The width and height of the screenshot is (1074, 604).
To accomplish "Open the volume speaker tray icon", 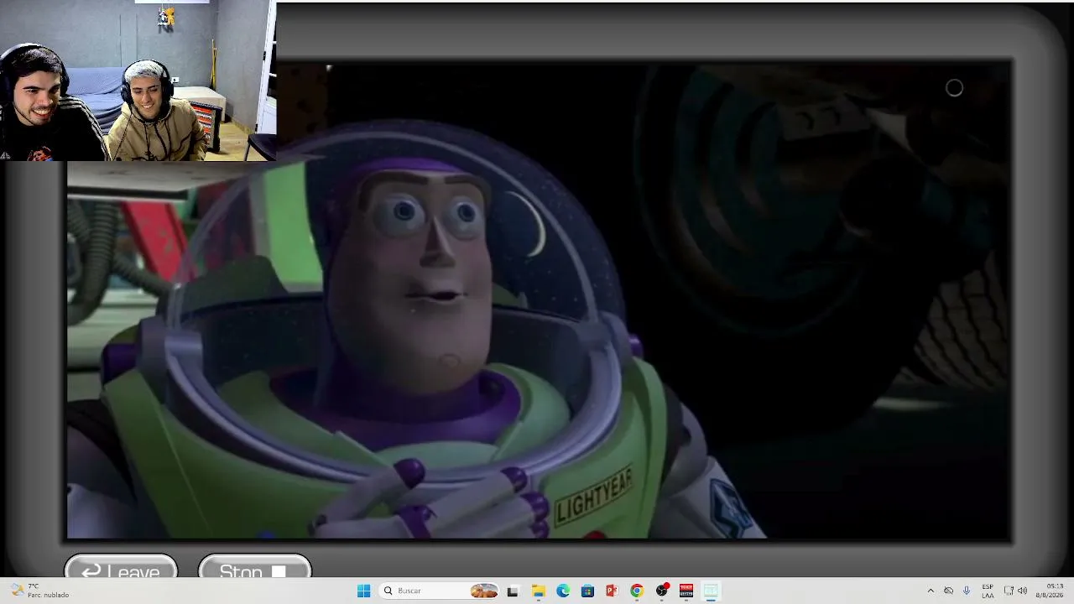I will coord(1022,591).
